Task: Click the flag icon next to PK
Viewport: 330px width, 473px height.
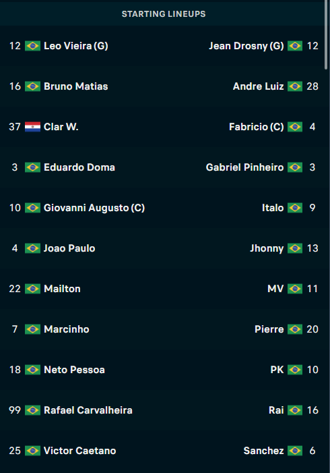Action: 295,370
